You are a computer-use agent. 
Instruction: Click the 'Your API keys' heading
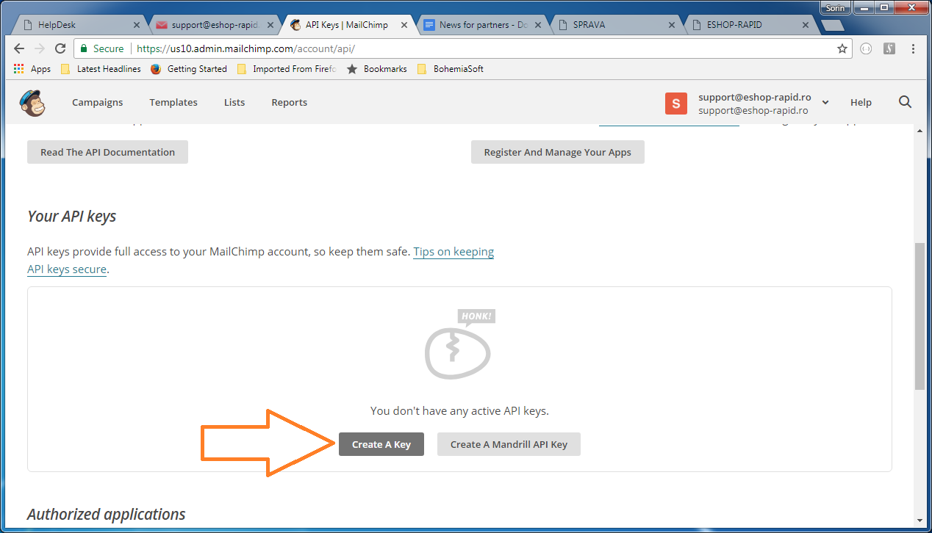pyautogui.click(x=71, y=217)
